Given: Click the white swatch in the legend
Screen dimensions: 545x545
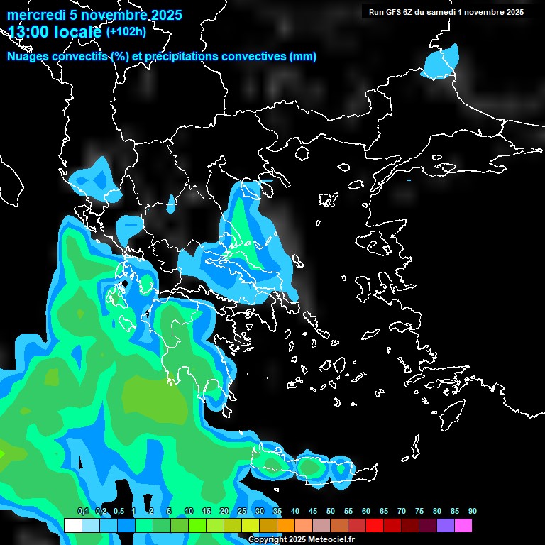Looking at the screenshot, I should (72, 525).
